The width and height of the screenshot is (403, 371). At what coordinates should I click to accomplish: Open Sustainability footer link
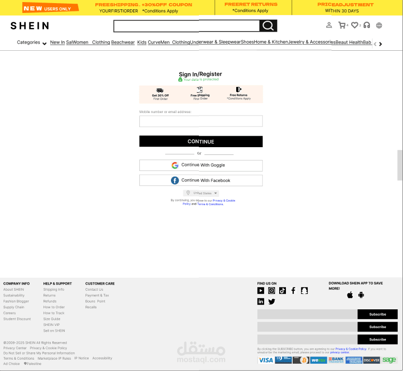pyautogui.click(x=14, y=295)
